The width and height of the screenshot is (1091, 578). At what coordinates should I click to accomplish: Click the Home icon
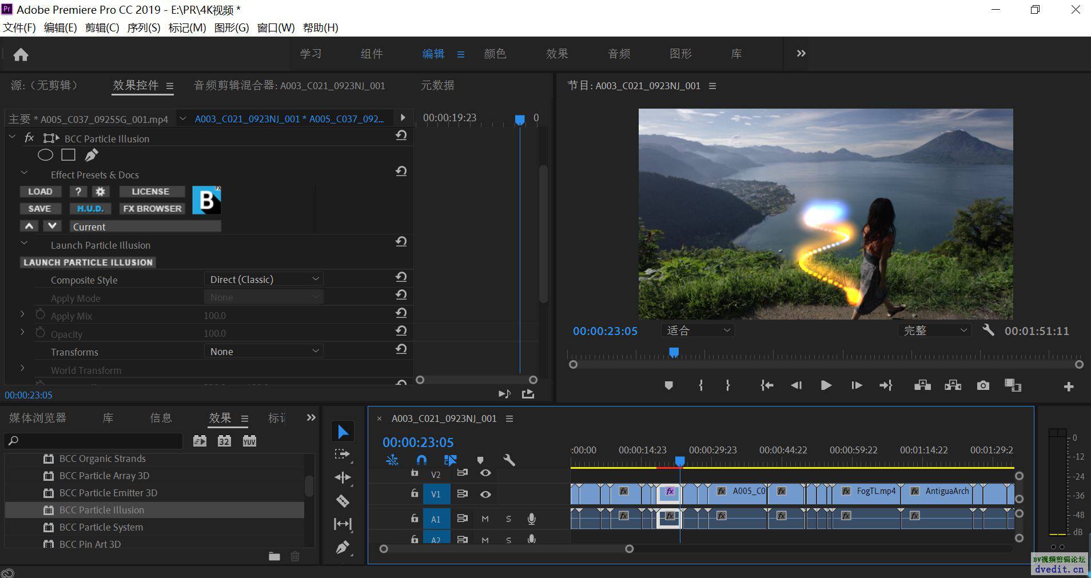[x=21, y=54]
